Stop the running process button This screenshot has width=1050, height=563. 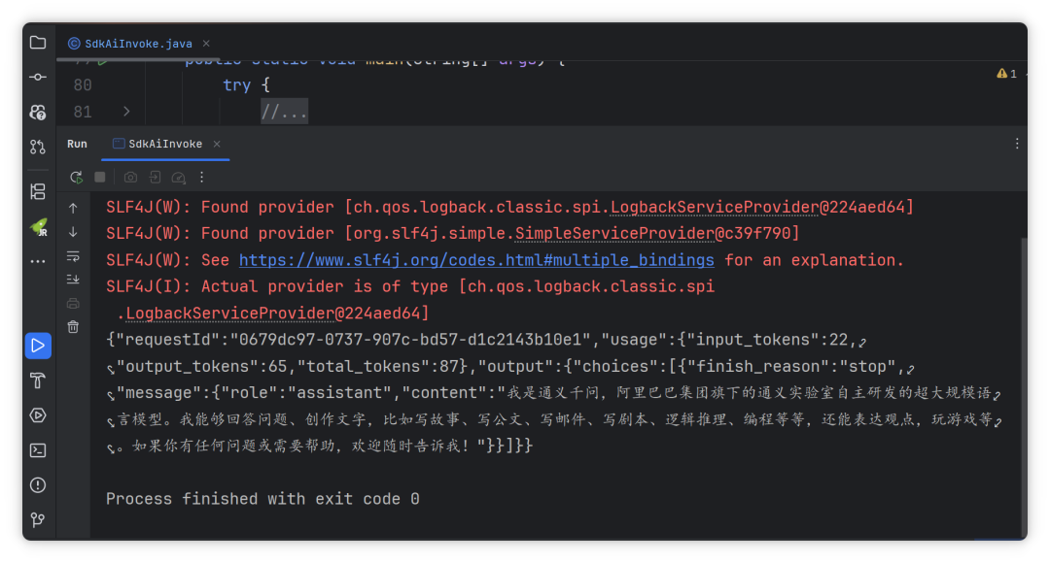[100, 178]
